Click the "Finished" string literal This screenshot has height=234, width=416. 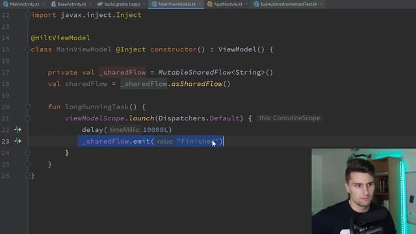198,142
